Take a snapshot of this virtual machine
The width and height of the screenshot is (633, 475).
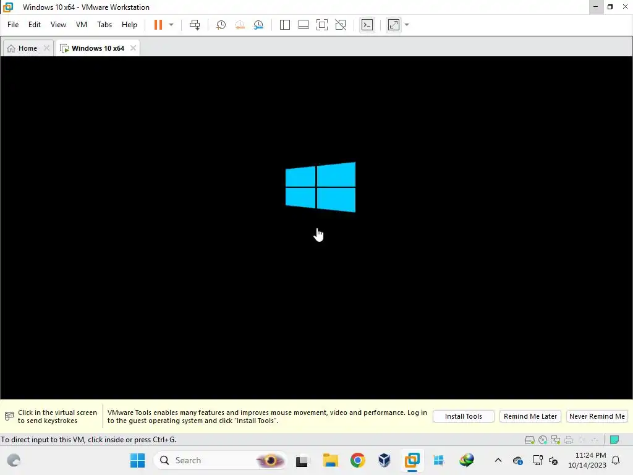pos(221,25)
